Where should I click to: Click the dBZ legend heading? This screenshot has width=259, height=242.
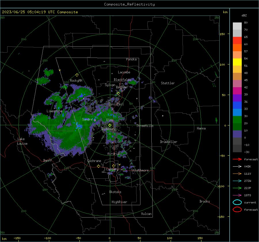coord(244,15)
